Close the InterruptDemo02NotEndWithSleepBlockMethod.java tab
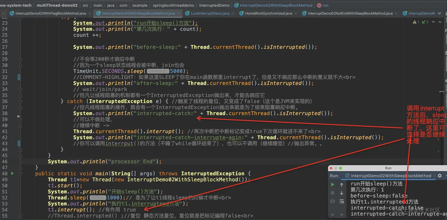This screenshot has width=447, height=220. click(x=397, y=13)
